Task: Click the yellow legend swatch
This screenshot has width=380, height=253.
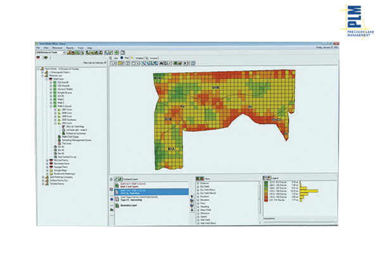Action: point(266,191)
